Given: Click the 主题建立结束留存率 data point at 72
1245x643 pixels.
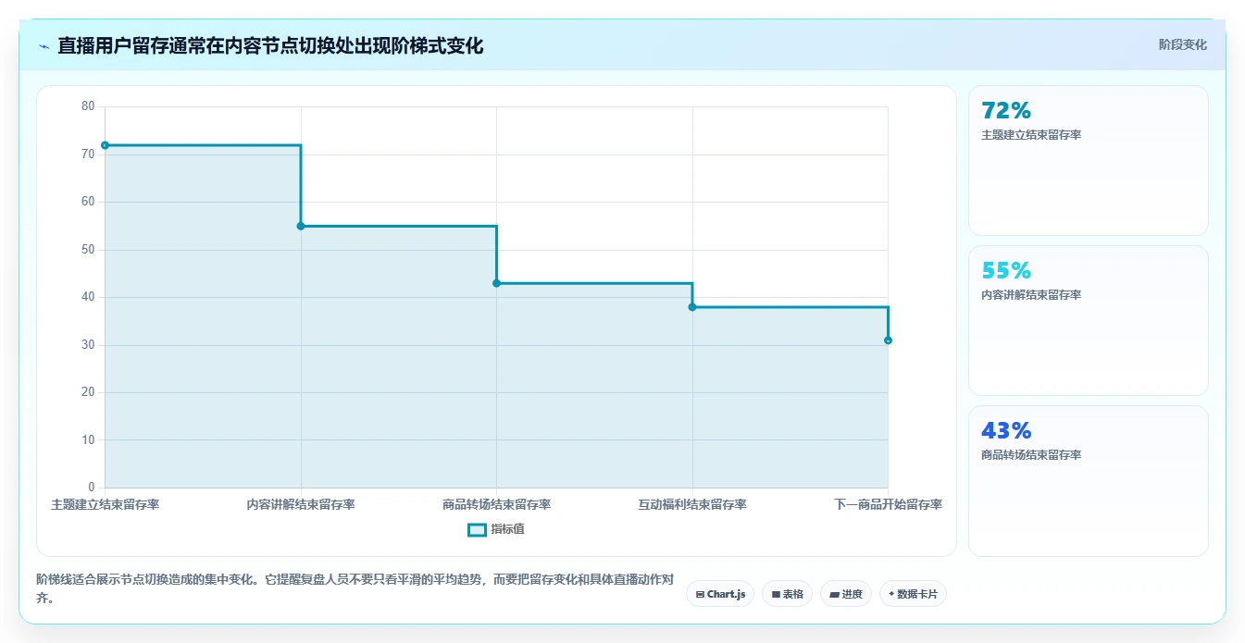Looking at the screenshot, I should point(105,145).
